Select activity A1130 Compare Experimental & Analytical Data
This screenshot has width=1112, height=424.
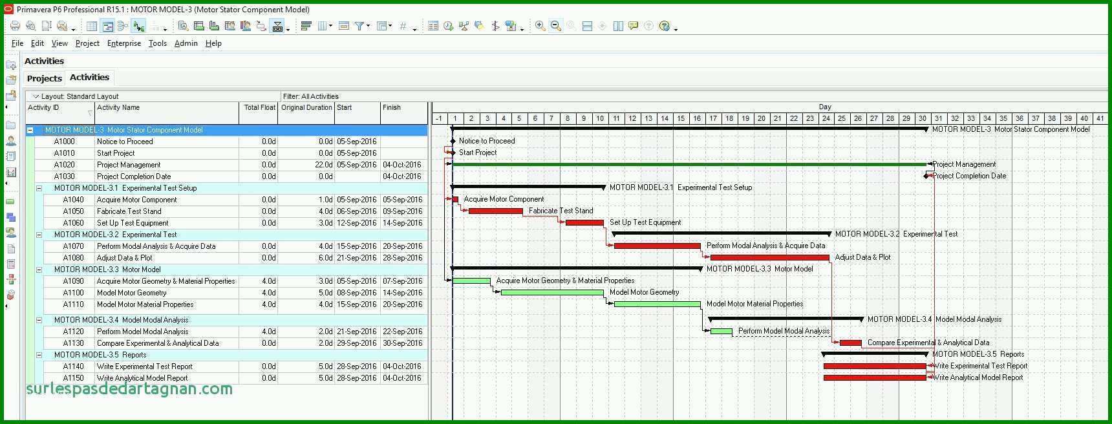click(235, 343)
